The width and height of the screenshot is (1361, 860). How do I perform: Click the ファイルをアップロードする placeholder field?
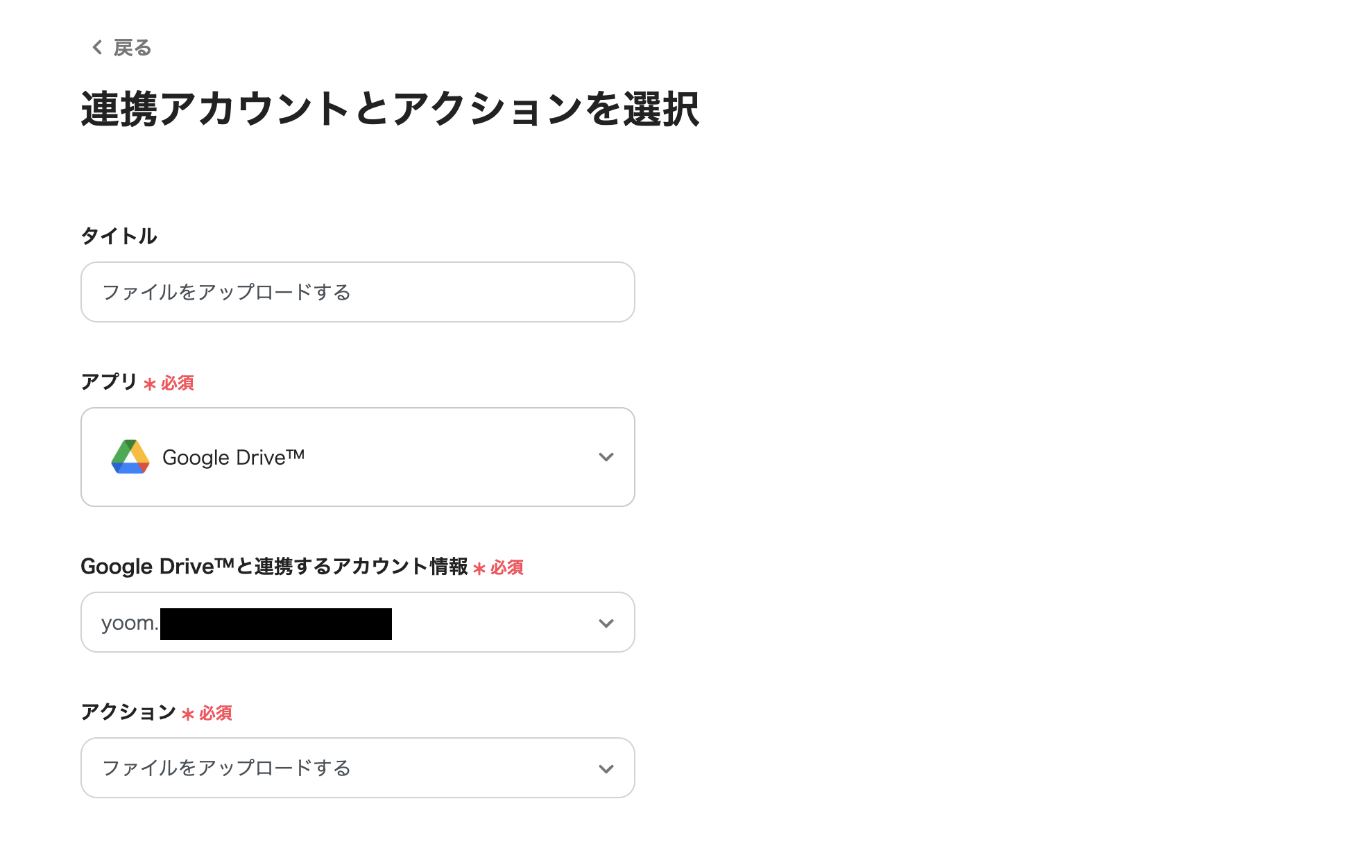[x=357, y=292]
